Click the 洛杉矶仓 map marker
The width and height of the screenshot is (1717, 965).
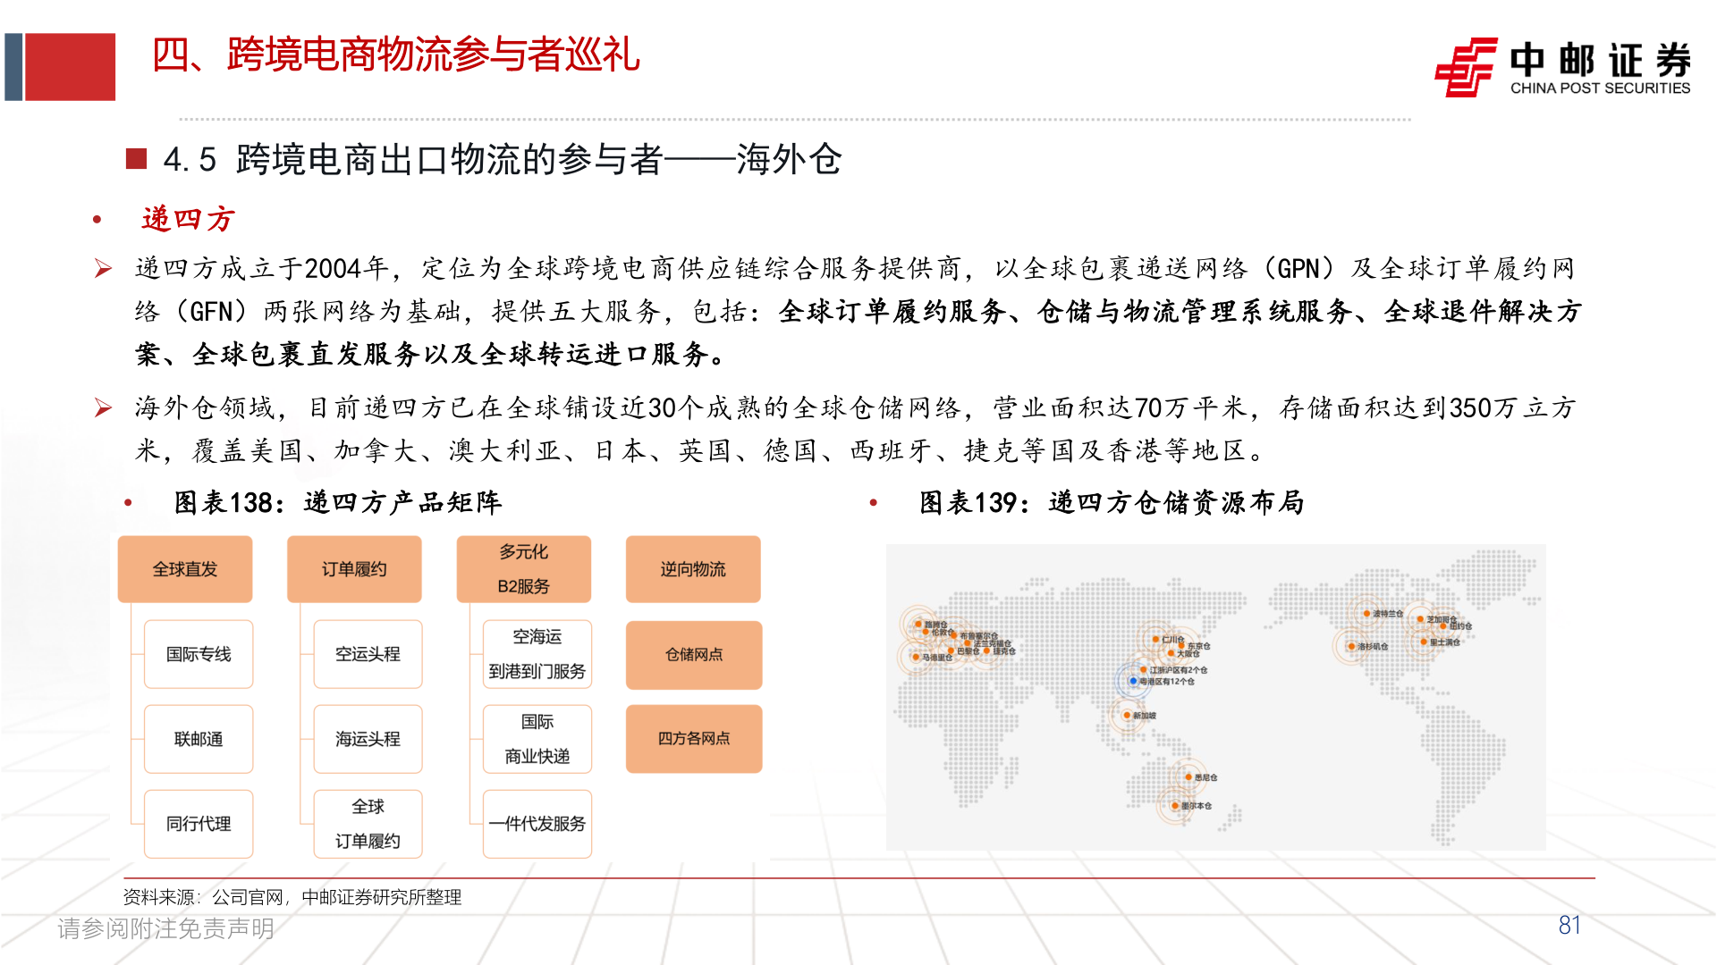pyautogui.click(x=1351, y=646)
